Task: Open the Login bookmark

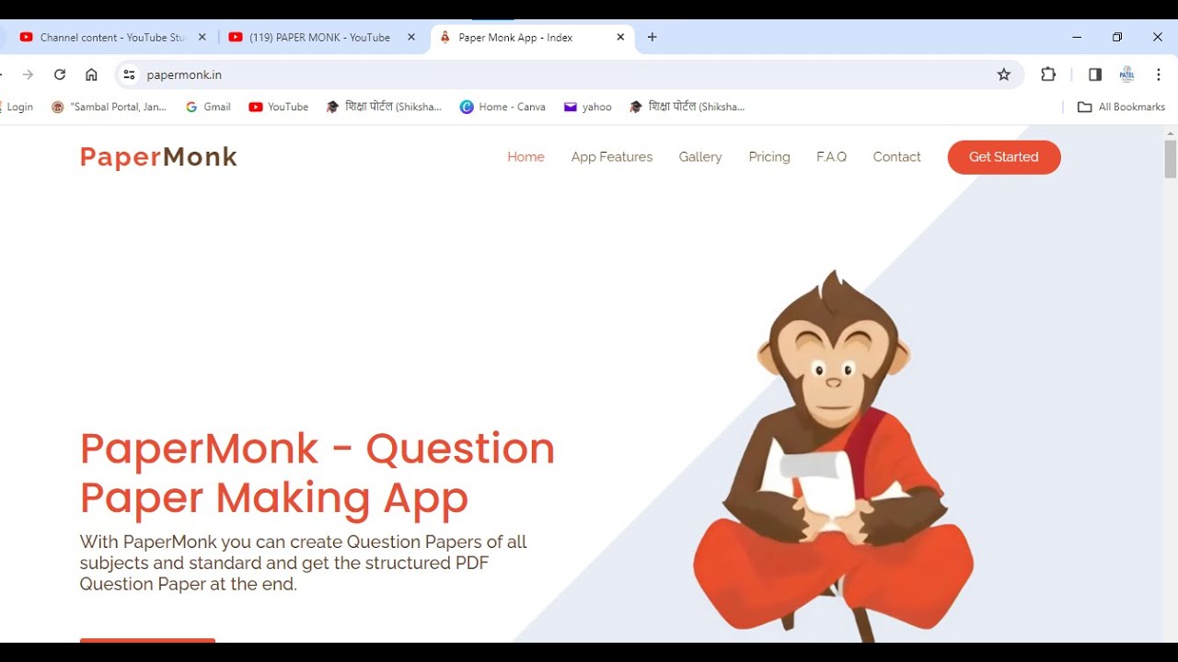Action: (17, 107)
